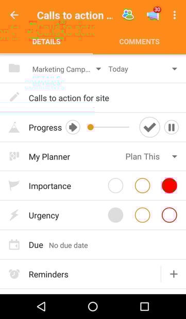This screenshot has height=319, width=186.
Task: Switch to the COMMENTS tab
Action: pos(140,42)
